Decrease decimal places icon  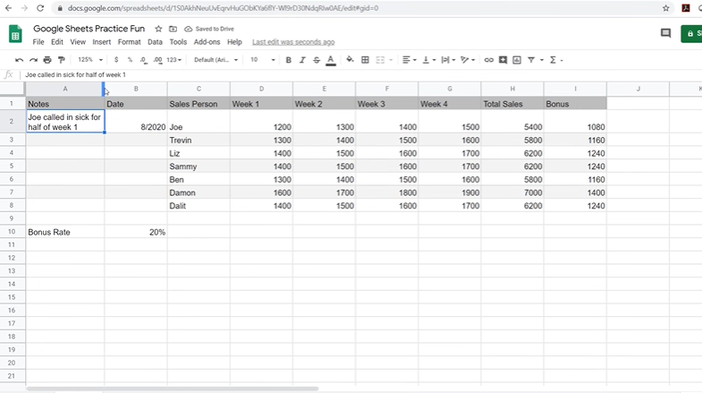[143, 60]
